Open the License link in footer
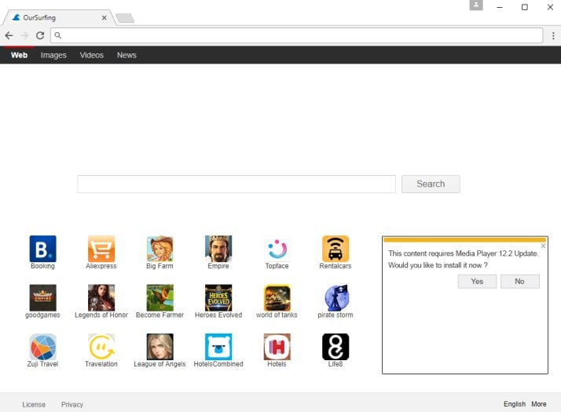The width and height of the screenshot is (561, 412). [34, 404]
